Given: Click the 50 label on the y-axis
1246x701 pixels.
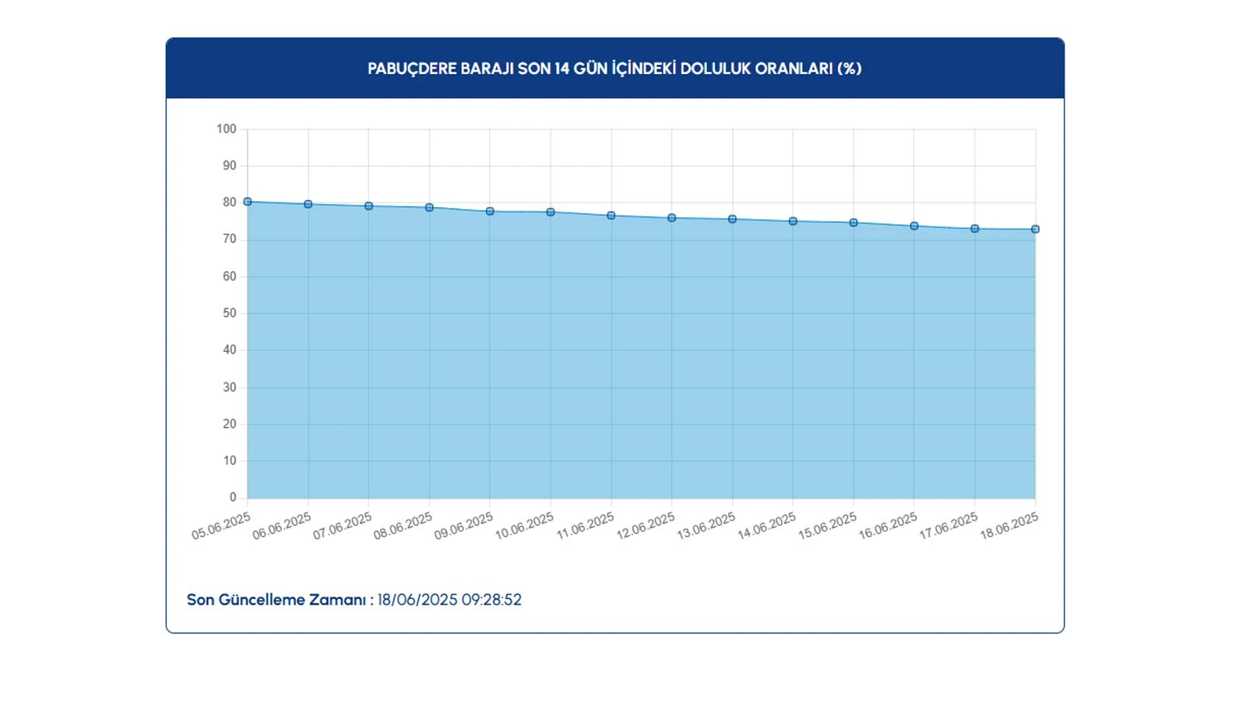Looking at the screenshot, I should pos(229,313).
